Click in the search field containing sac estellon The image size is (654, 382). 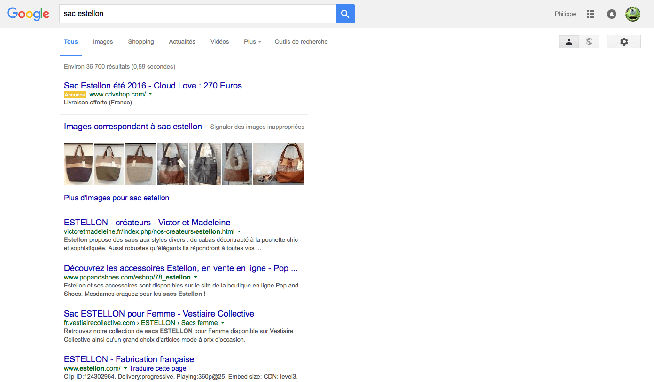197,14
